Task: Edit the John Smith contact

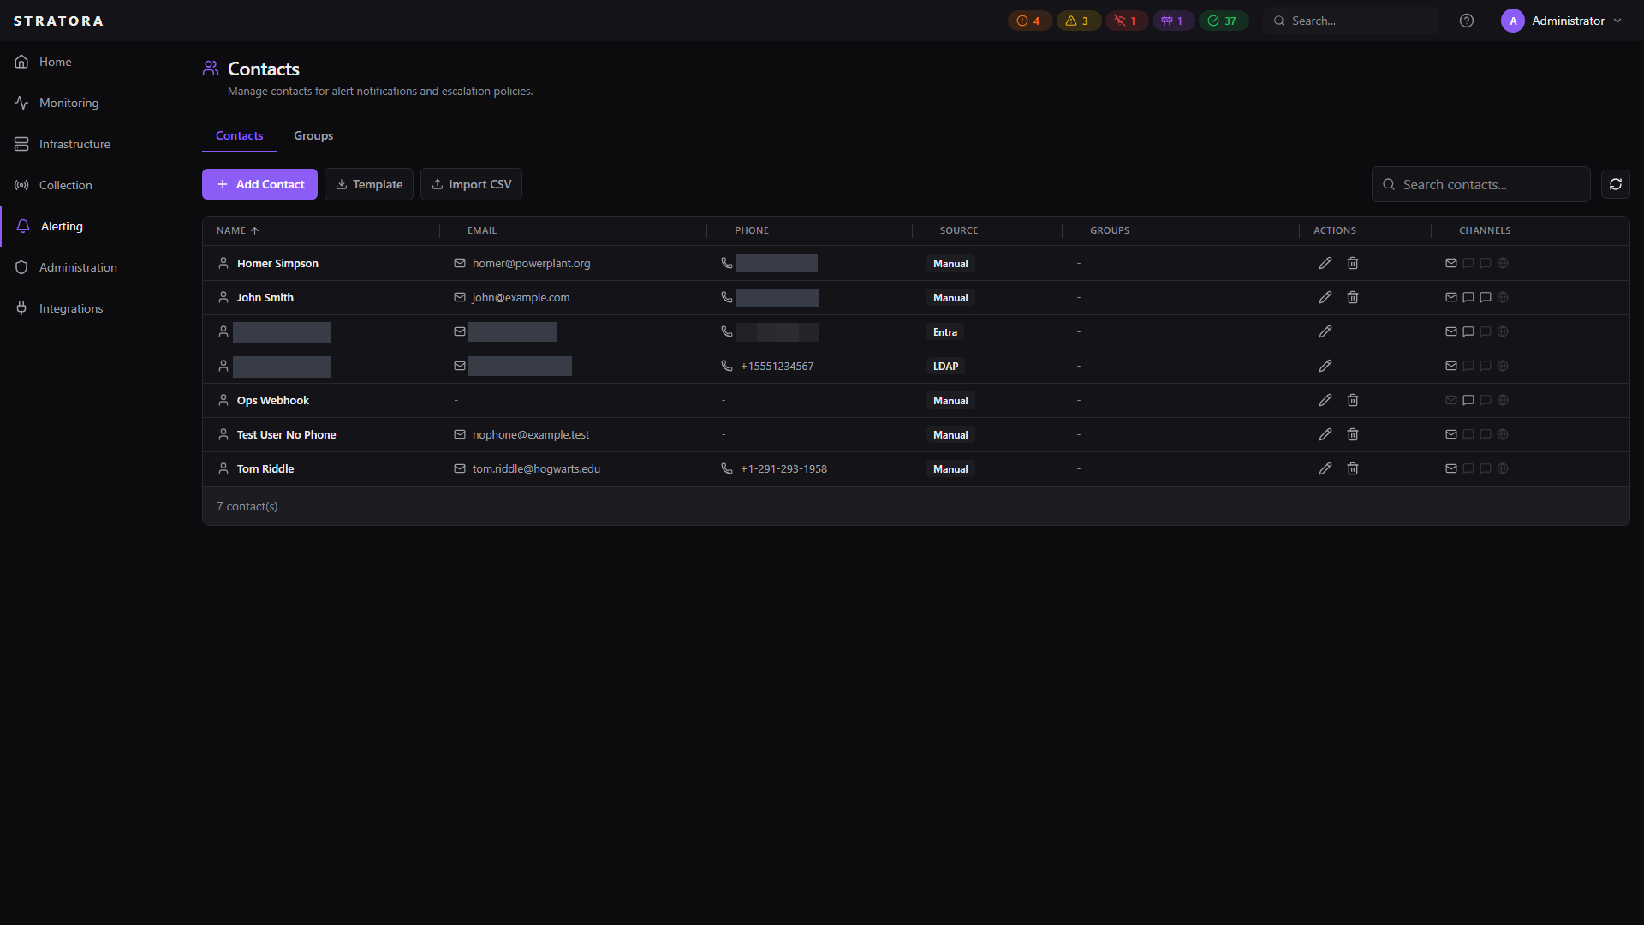Action: tap(1325, 297)
